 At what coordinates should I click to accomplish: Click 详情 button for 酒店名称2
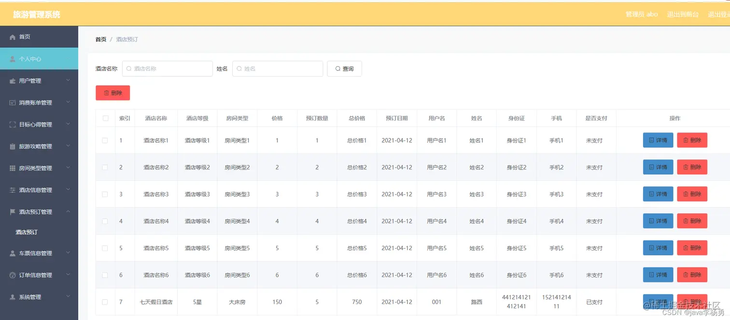[x=658, y=167]
